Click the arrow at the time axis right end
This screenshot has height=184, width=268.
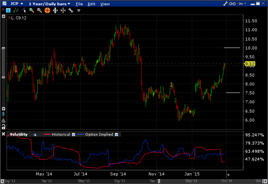coord(228,175)
